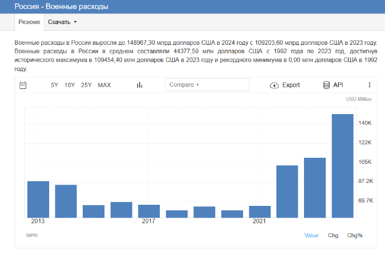Switch to the Резюме tab
The height and width of the screenshot is (254, 385).
click(29, 22)
